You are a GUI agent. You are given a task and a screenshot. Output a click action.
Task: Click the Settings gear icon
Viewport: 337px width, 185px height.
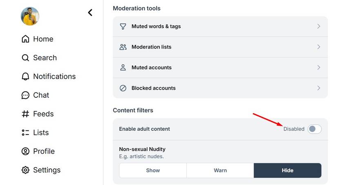(25, 170)
